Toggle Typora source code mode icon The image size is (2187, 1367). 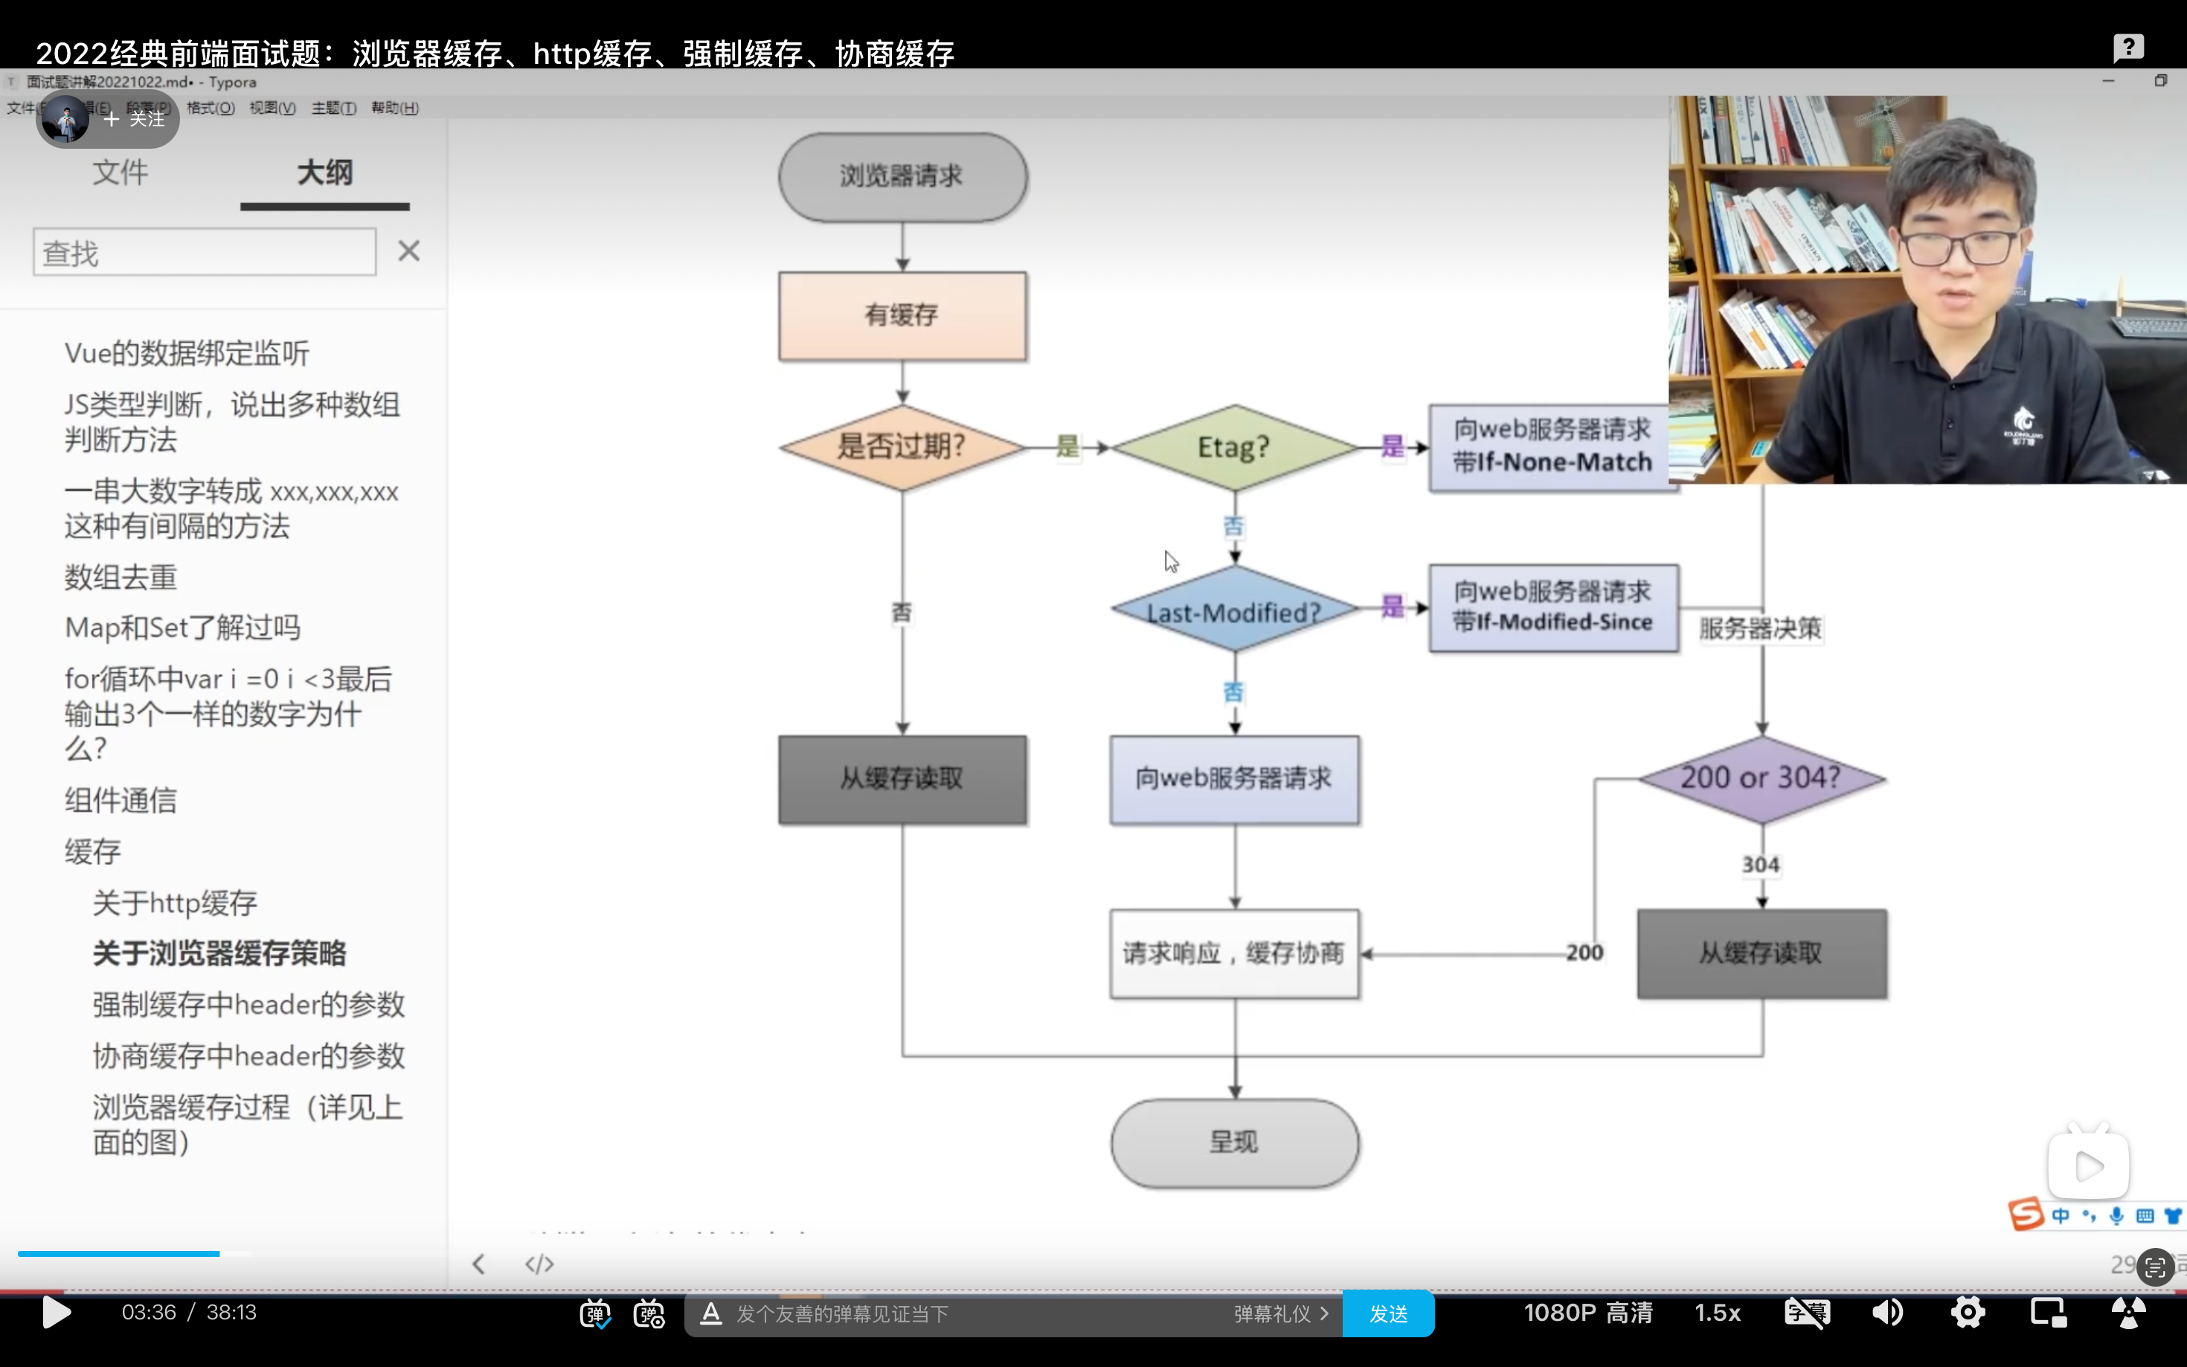point(539,1264)
